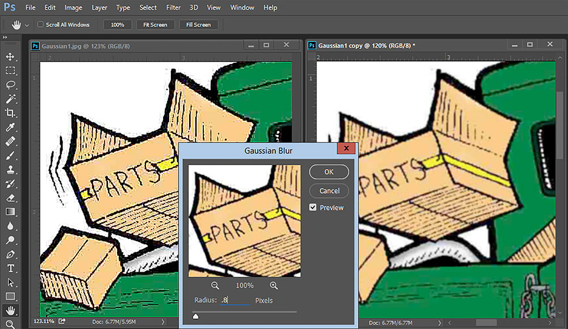
Task: Open the Filter menu
Action: [x=173, y=7]
